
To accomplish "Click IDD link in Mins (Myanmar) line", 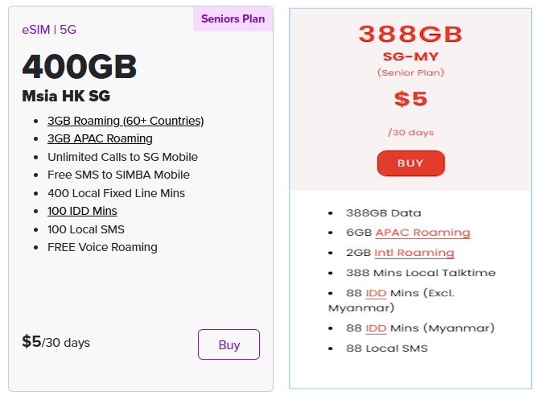I will [x=376, y=328].
